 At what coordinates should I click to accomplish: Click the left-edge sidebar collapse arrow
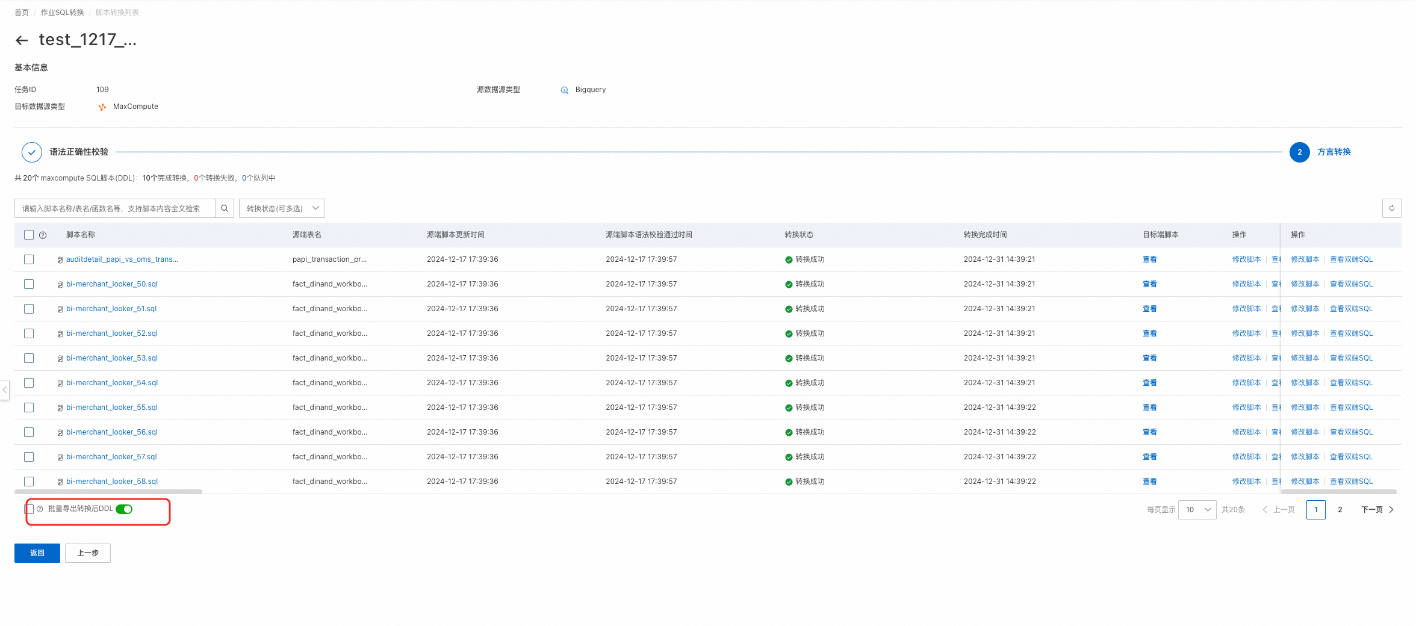point(5,390)
